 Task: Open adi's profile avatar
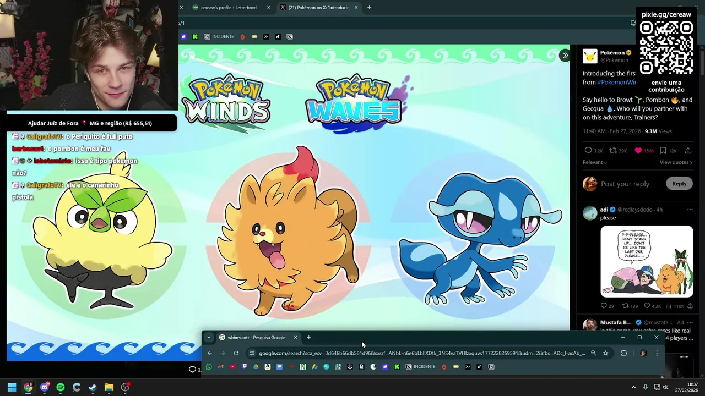tap(590, 213)
